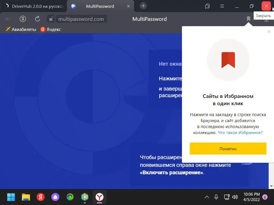This screenshot has width=274, height=205.
Task: Click the red bookmark illustration in popup
Action: 228,60
